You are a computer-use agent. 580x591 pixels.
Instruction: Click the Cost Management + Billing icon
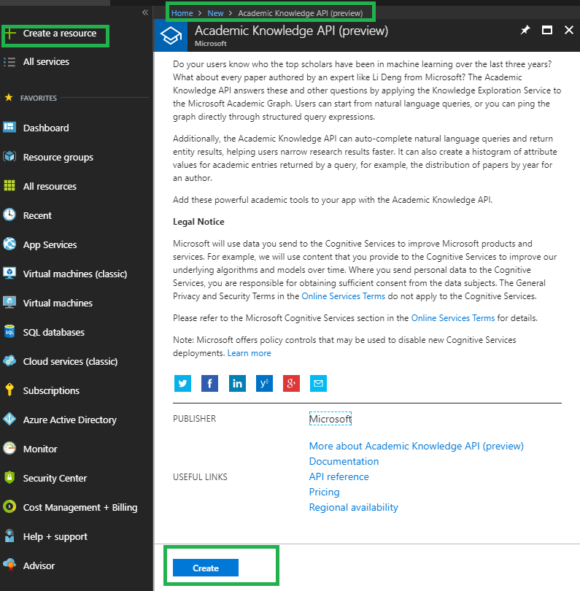9,506
